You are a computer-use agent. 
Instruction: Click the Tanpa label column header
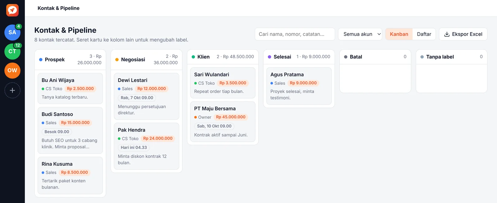(x=451, y=57)
